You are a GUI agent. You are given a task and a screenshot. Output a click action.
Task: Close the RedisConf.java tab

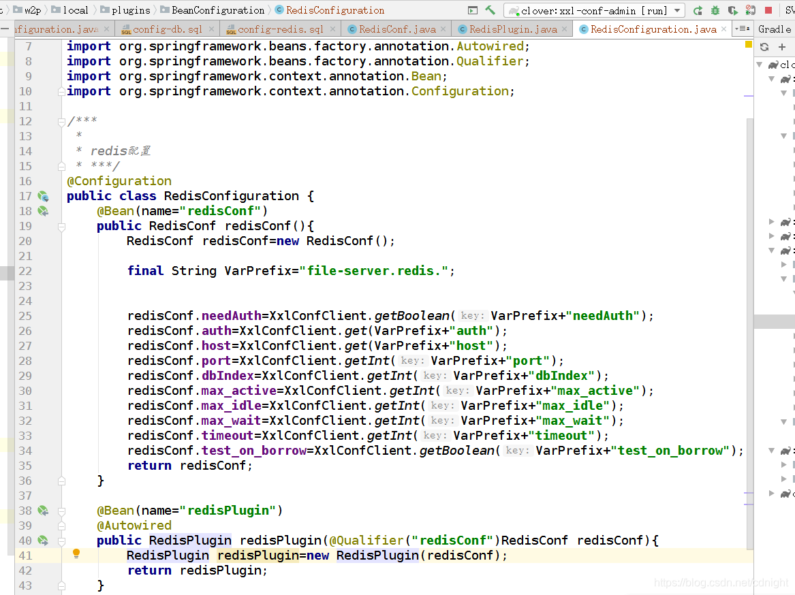click(443, 29)
